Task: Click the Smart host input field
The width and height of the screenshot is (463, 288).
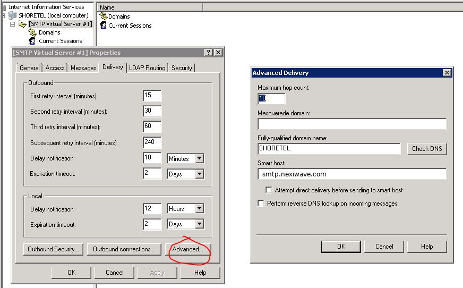Action: [x=352, y=174]
